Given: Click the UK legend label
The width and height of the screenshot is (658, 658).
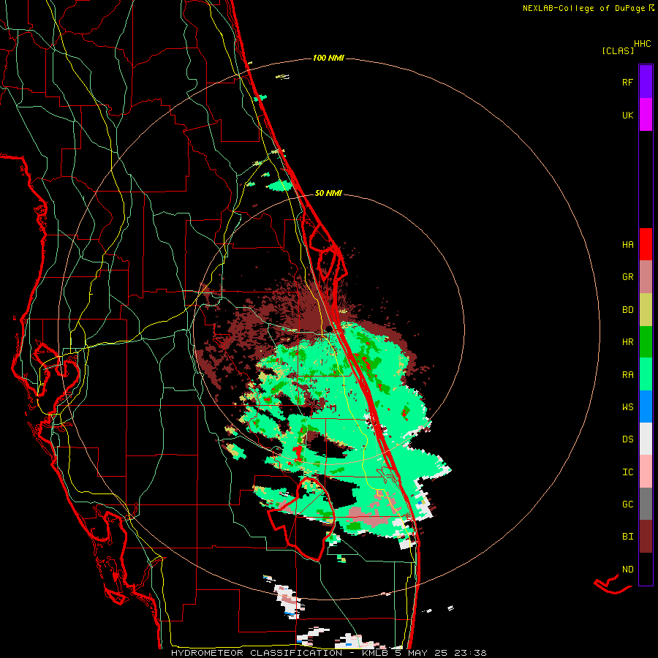Looking at the screenshot, I should click(x=627, y=115).
